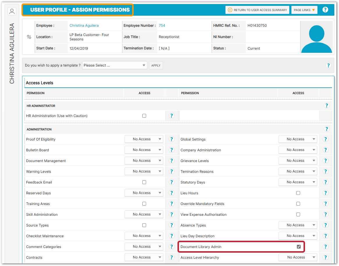Viewport: 339px width, 266px height.
Task: Open the Page Links menu
Action: tap(304, 10)
